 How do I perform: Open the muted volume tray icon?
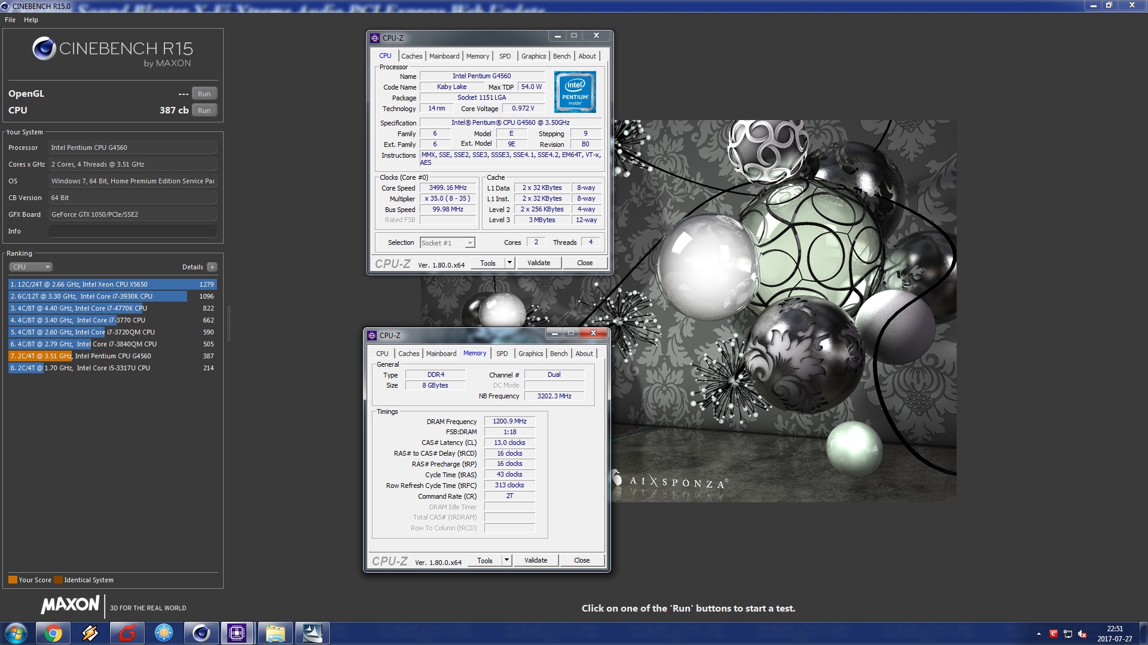tap(1082, 634)
